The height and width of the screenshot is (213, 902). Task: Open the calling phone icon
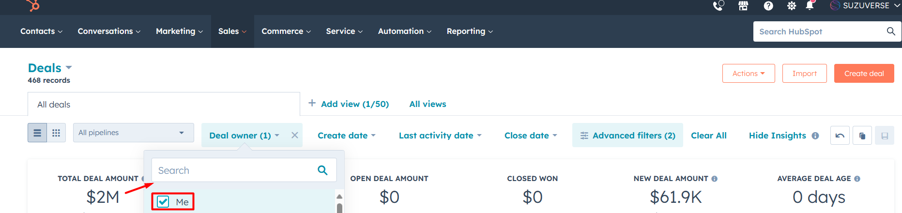[718, 6]
